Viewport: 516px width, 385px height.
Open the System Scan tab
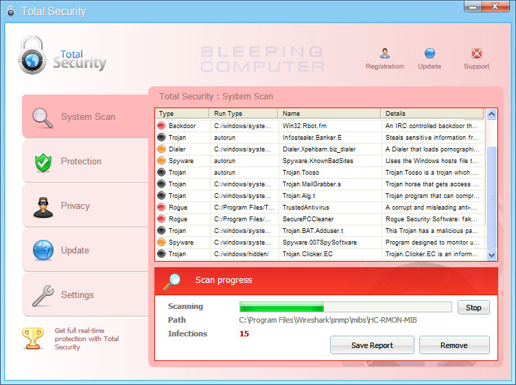pyautogui.click(x=85, y=116)
